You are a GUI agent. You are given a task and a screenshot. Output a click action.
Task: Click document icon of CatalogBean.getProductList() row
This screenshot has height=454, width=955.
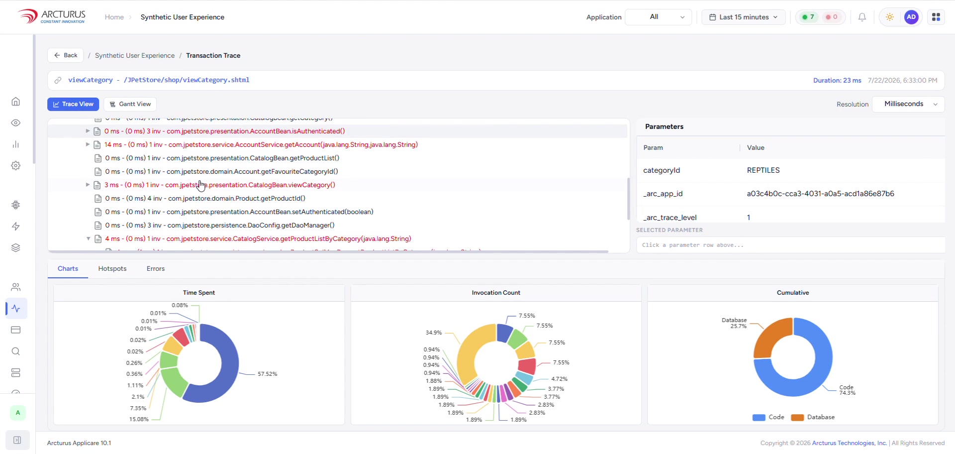98,158
